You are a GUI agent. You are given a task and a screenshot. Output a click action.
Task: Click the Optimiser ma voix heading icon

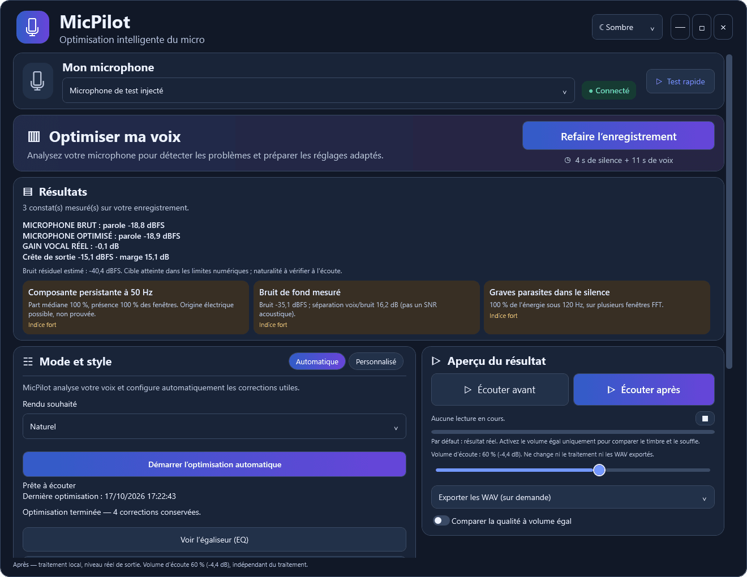(x=34, y=136)
